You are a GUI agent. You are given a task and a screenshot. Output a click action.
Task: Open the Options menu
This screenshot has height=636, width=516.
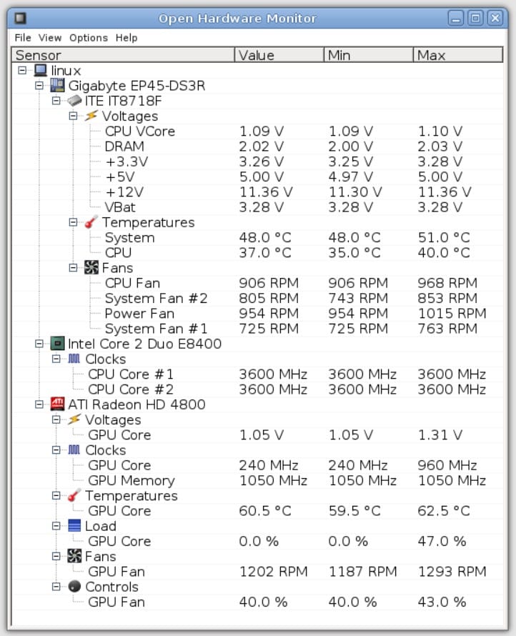coord(89,38)
